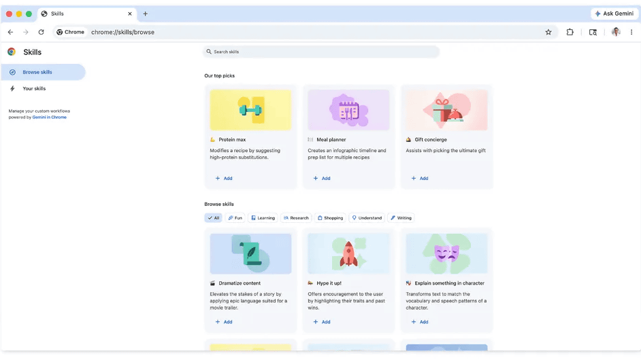641x360 pixels.
Task: Open the Extensions puzzle icon
Action: [x=570, y=32]
